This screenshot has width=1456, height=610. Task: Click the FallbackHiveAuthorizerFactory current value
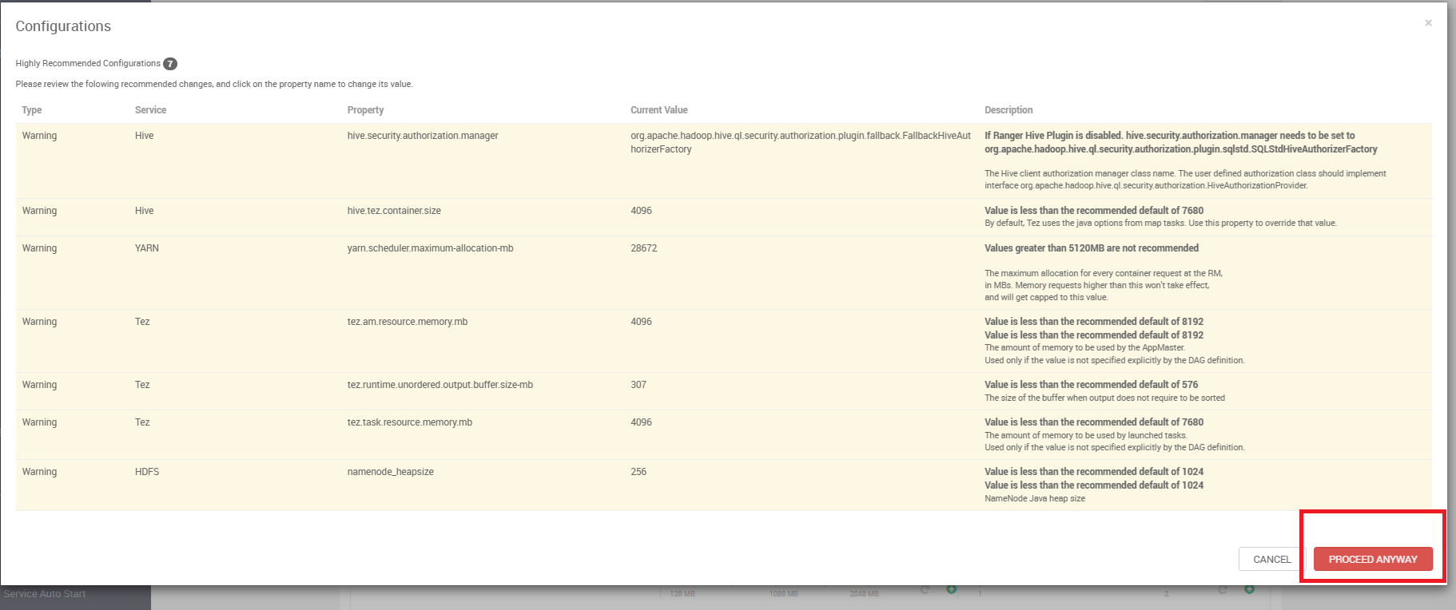[801, 142]
